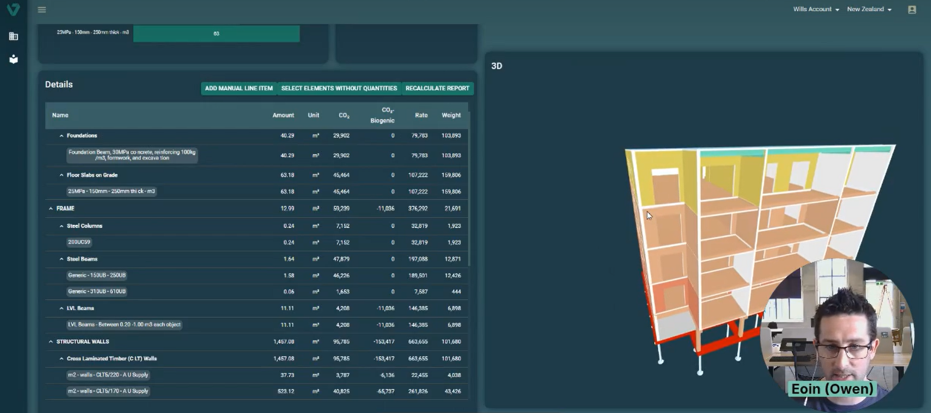This screenshot has height=413, width=931.
Task: Collapse the Foundations row
Action: [x=62, y=136]
